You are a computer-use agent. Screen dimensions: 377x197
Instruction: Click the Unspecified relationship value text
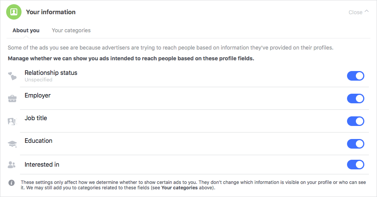(38, 80)
